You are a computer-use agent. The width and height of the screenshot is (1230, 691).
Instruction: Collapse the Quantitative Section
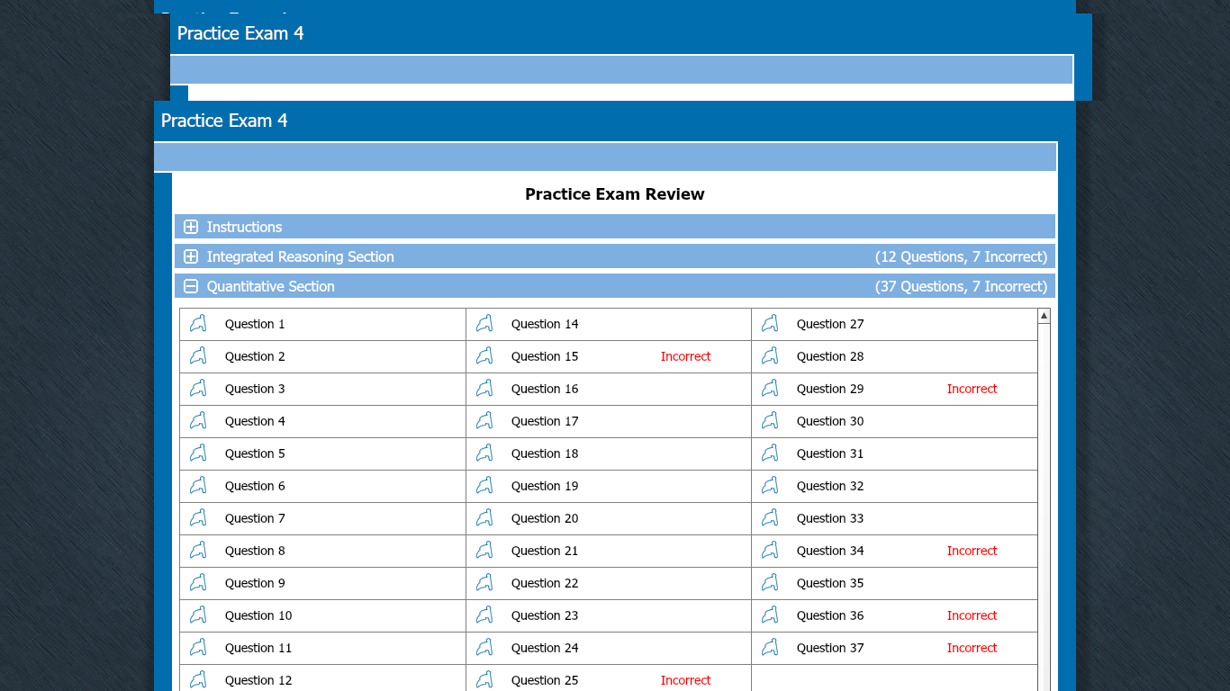click(x=191, y=286)
